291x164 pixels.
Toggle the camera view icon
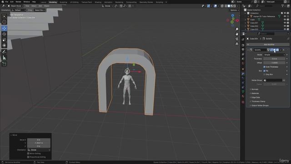point(237,39)
